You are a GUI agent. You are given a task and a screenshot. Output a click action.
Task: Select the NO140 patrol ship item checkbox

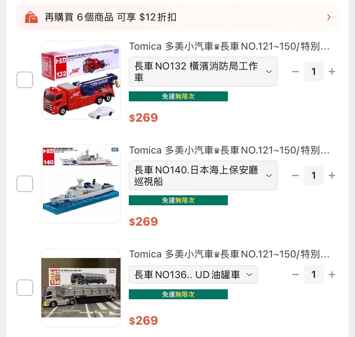click(25, 184)
